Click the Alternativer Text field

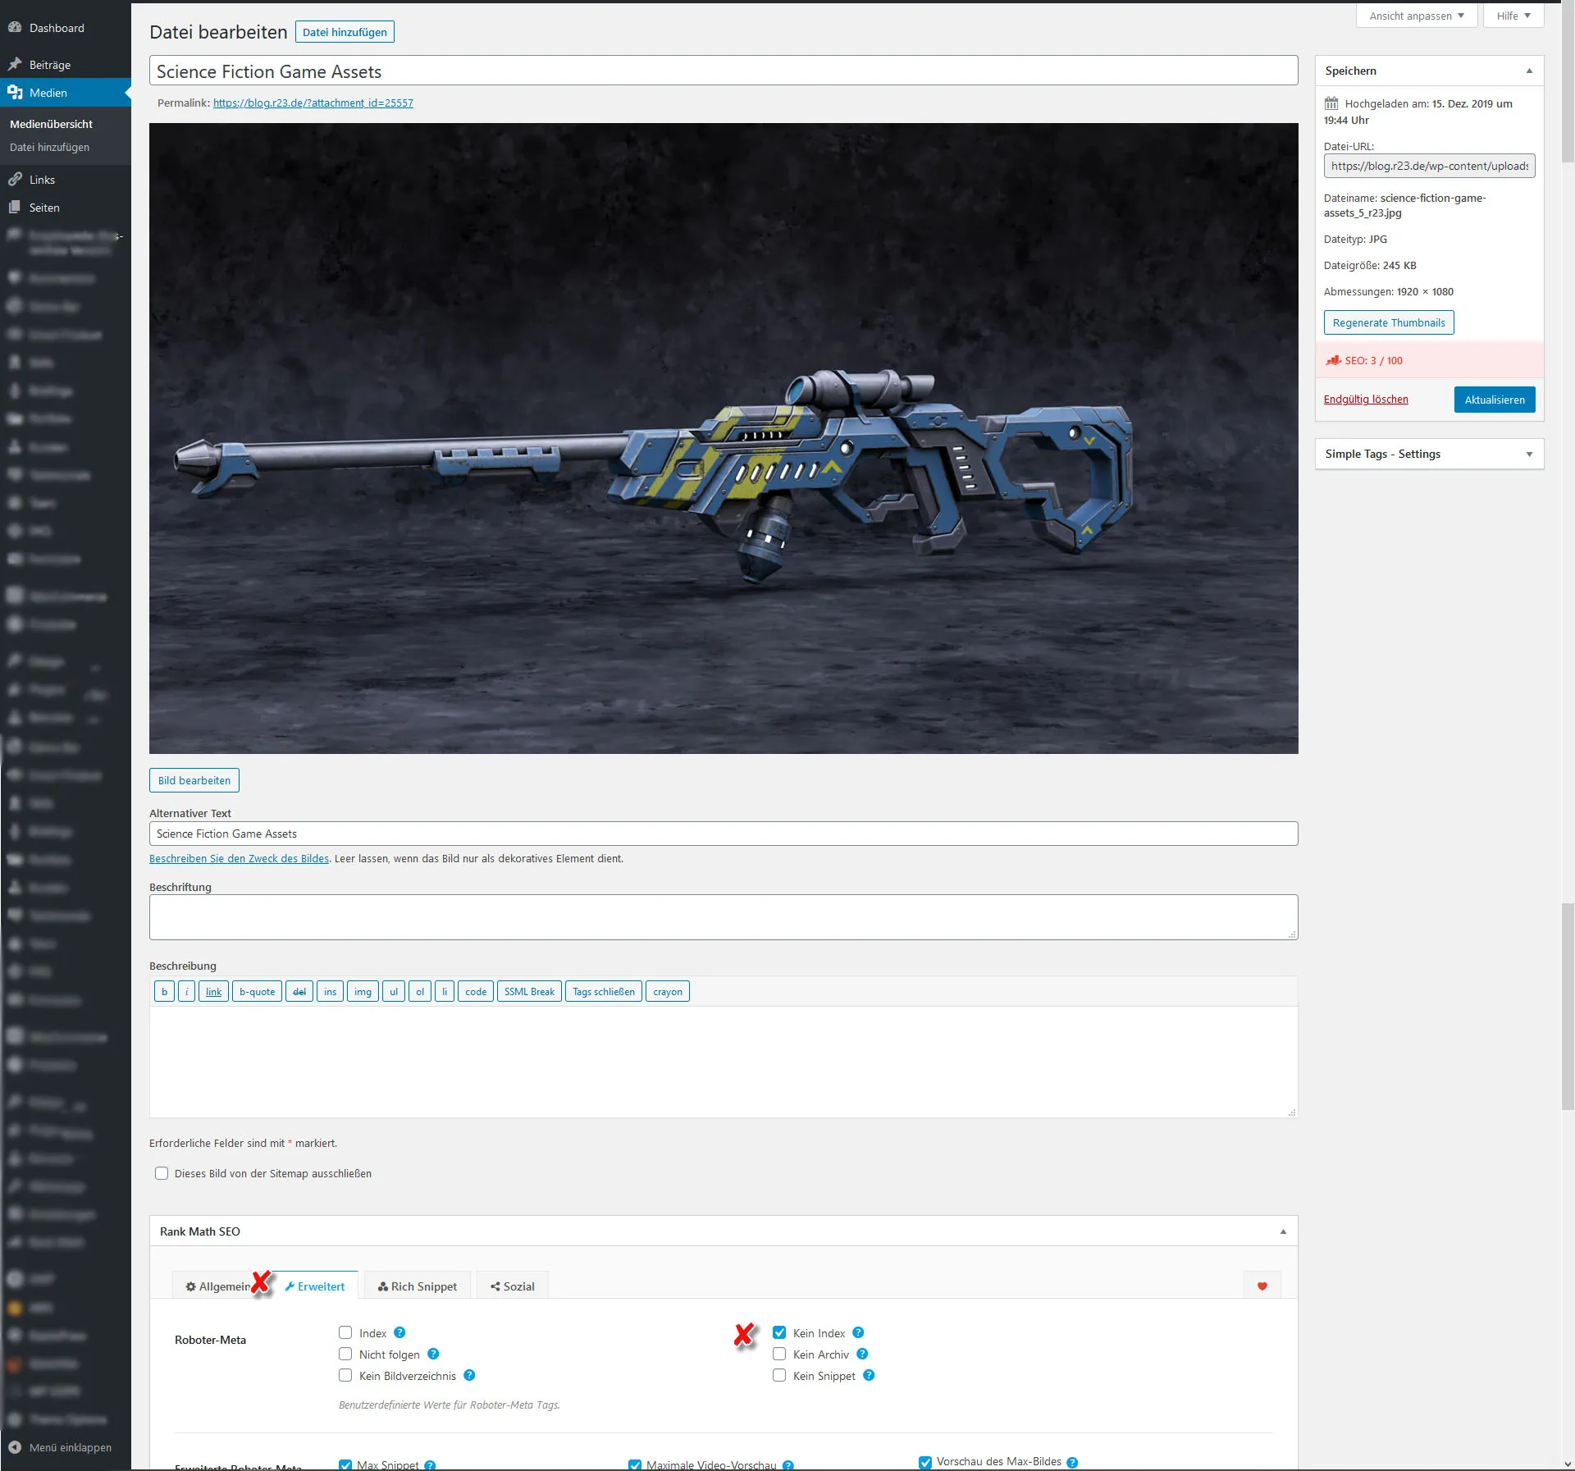point(724,834)
